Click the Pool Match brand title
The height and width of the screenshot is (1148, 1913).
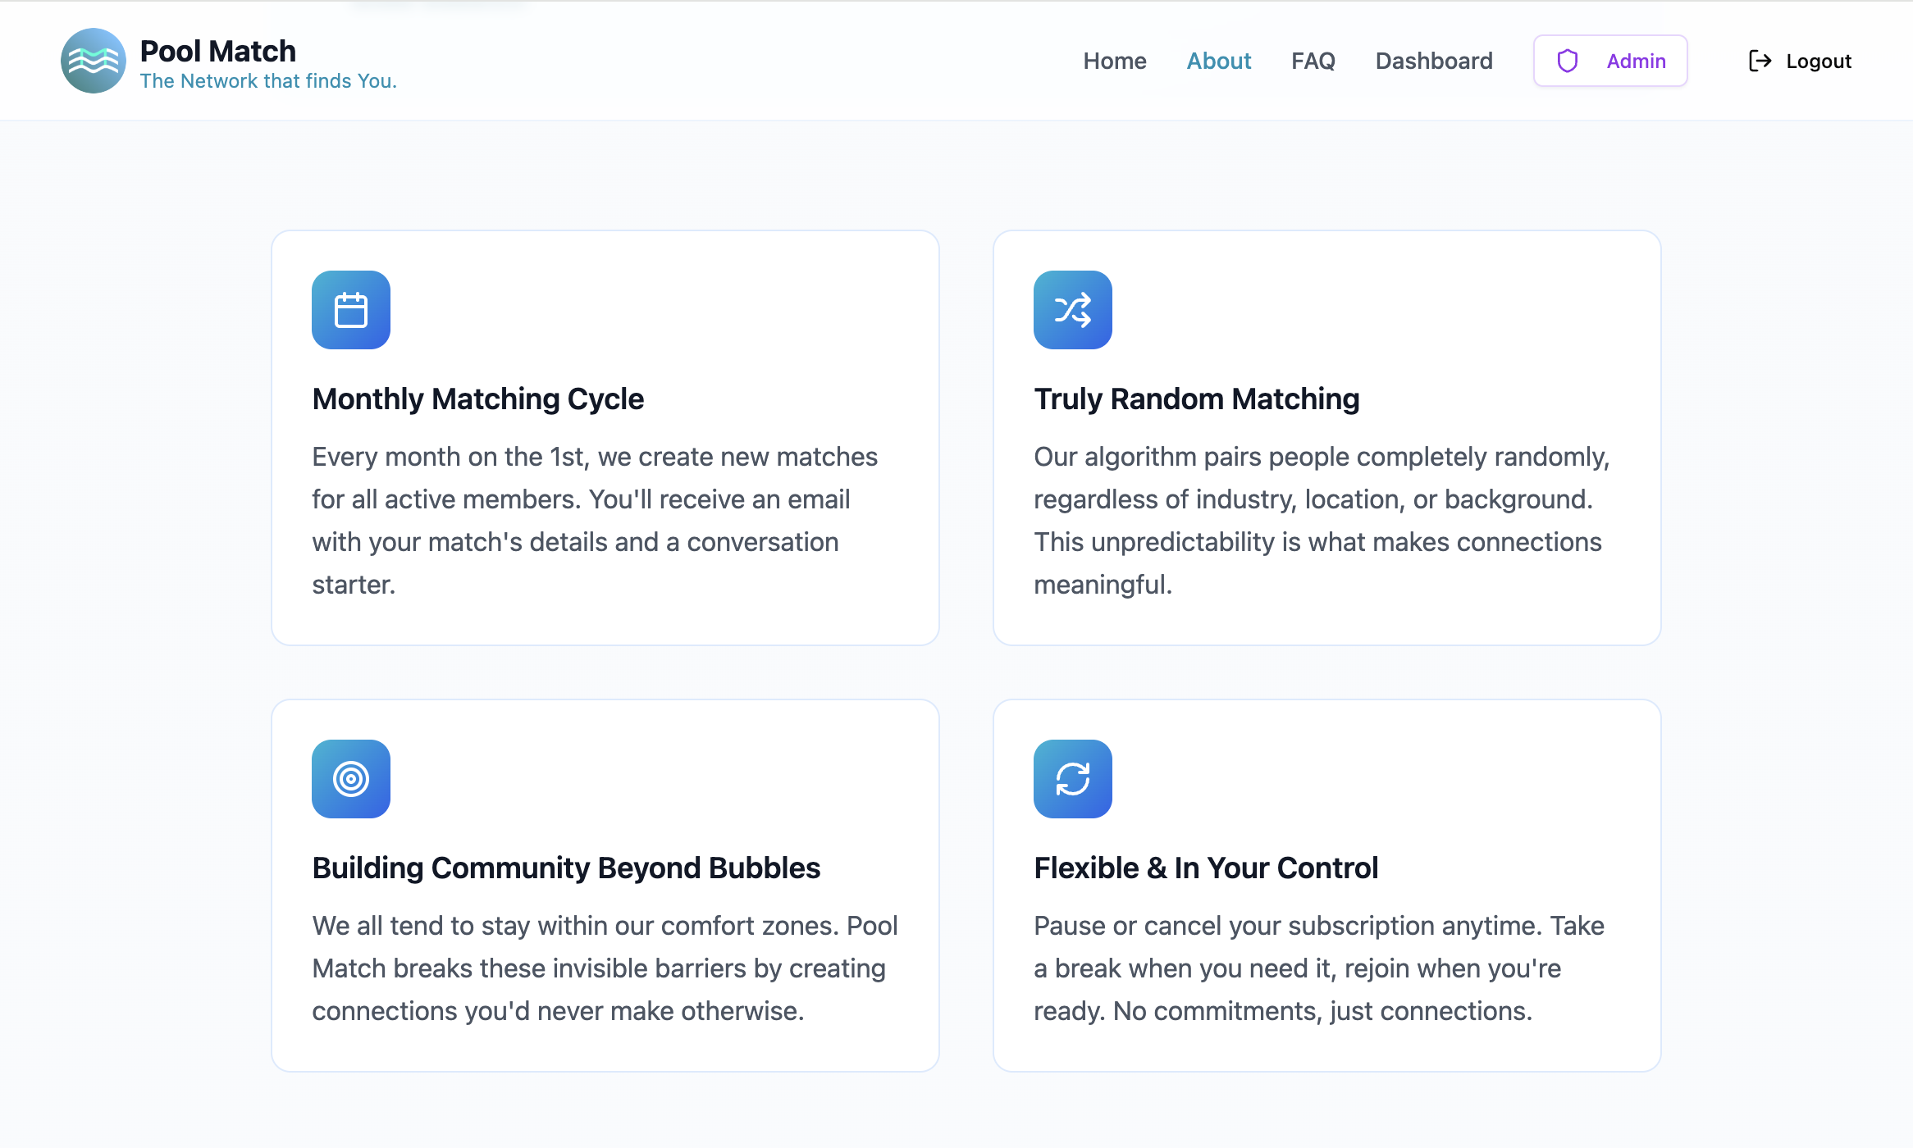click(217, 51)
